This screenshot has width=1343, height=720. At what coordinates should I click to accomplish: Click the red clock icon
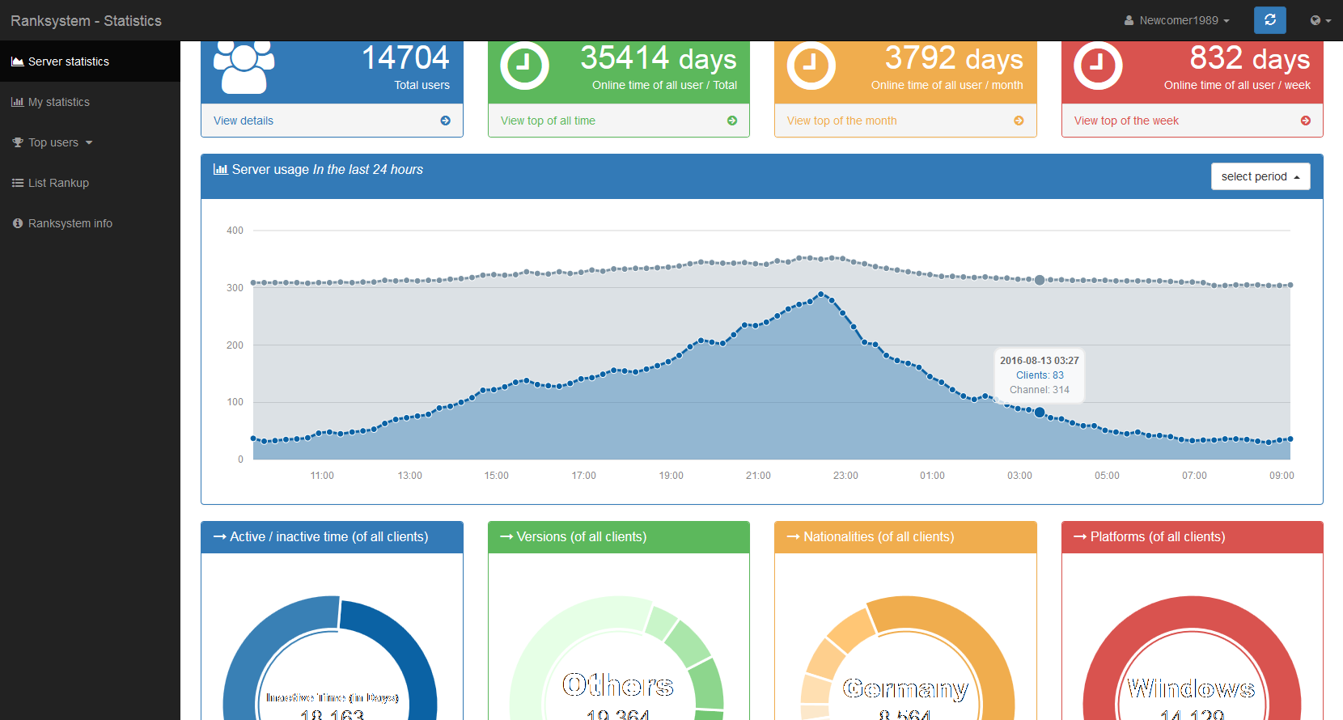(x=1098, y=66)
